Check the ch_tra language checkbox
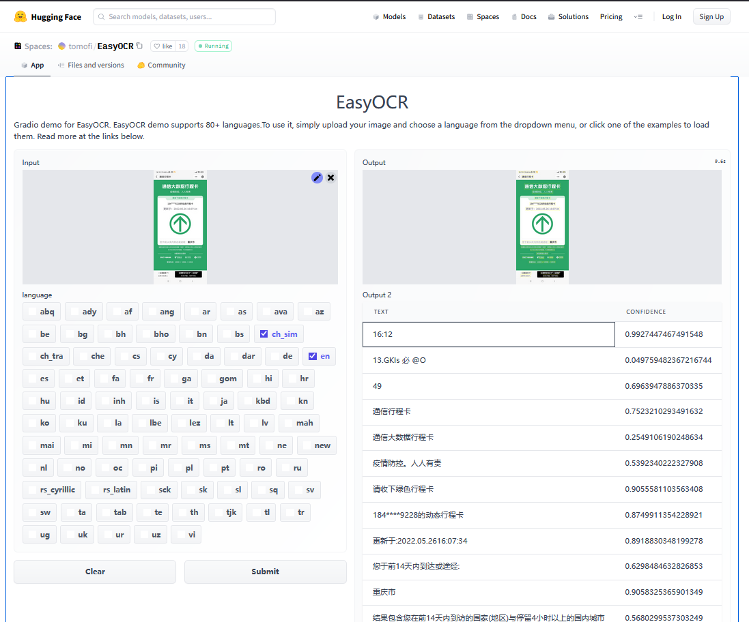The width and height of the screenshot is (749, 622). (32, 356)
